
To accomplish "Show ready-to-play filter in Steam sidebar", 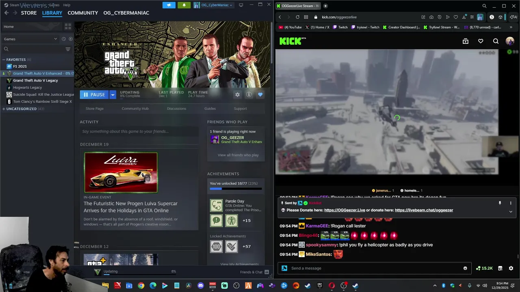I will [71, 39].
